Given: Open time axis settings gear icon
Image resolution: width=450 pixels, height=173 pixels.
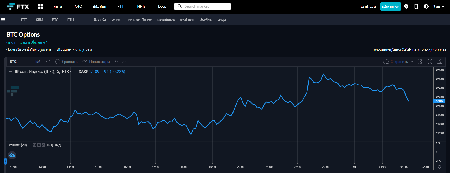Looking at the screenshot, I should [x=439, y=167].
